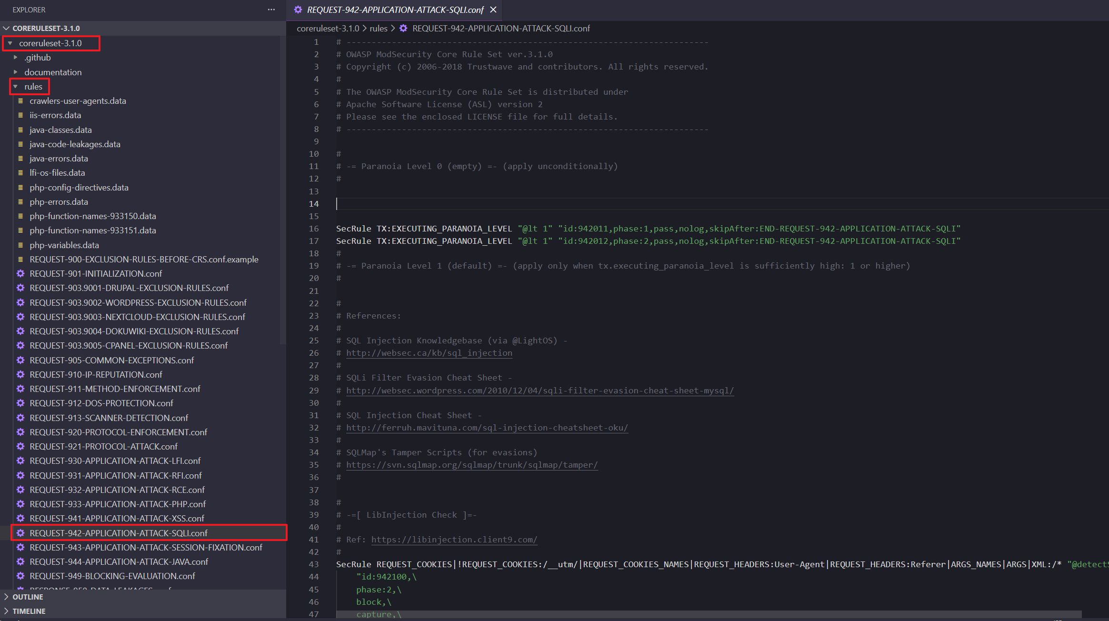Click gear icon on the open editor tab
Viewport: 1109px width, 621px height.
(x=298, y=10)
